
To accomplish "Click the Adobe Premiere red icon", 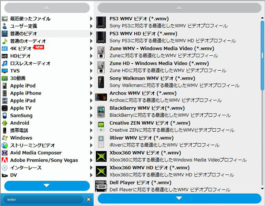I will (5, 160).
